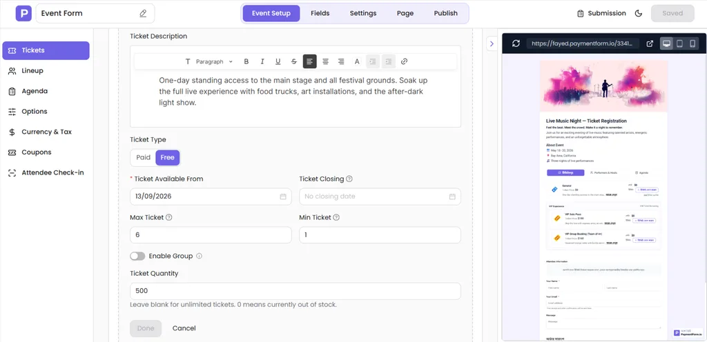Show help for Min Ticket

(336, 217)
